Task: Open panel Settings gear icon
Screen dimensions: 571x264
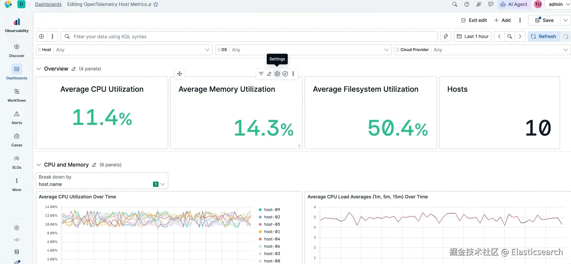Action: click(x=277, y=74)
